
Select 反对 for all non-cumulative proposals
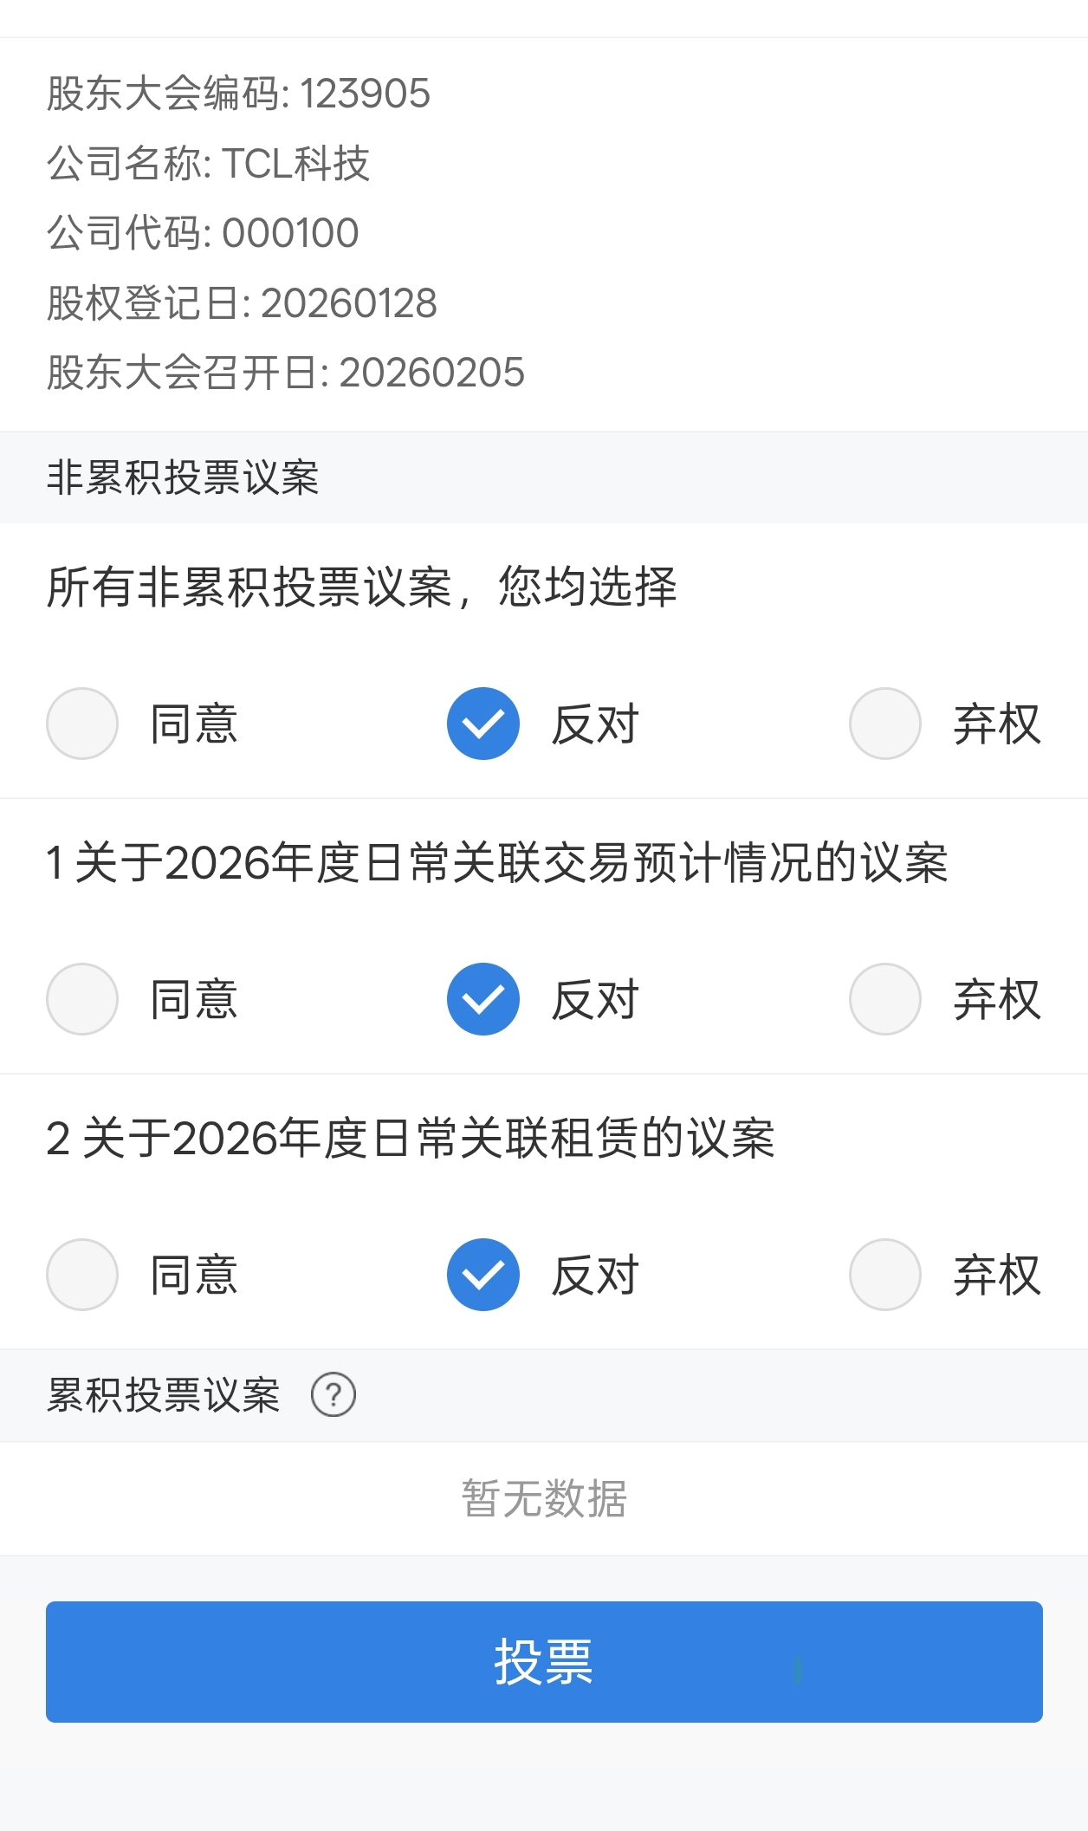click(x=483, y=724)
